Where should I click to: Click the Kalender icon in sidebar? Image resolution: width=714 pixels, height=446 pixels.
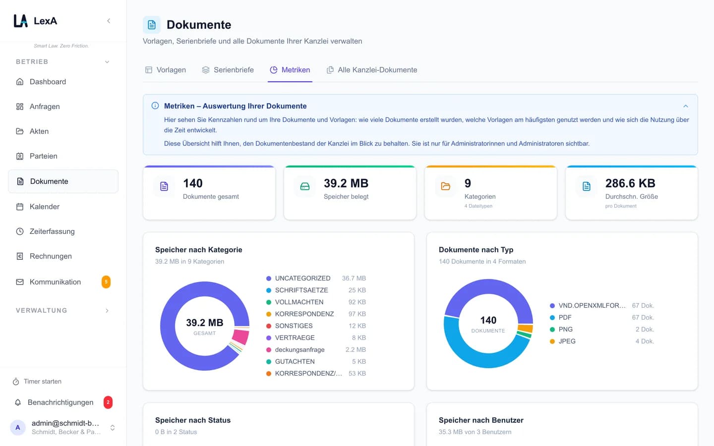(20, 207)
